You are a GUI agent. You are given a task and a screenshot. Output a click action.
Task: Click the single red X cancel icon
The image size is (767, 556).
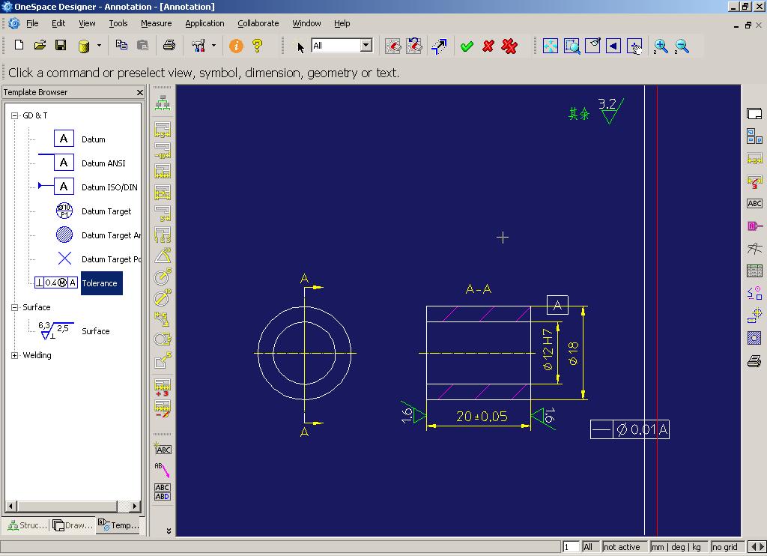coord(488,46)
